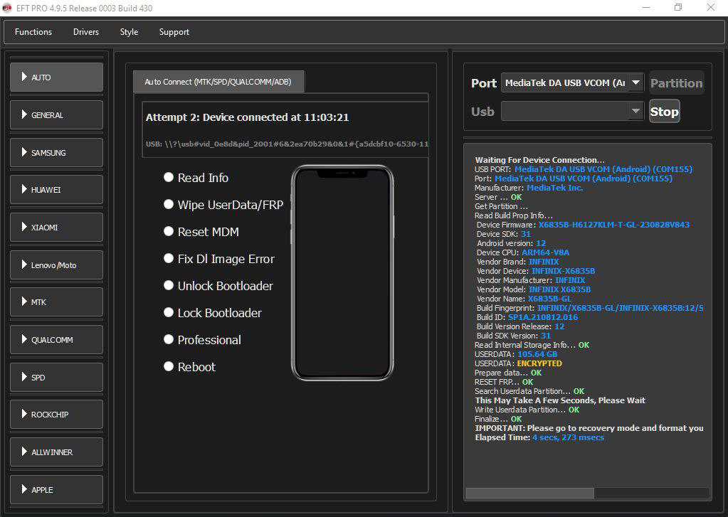Expand the SAMSUNG sidebar arrow
Image resolution: width=728 pixels, height=517 pixels.
(24, 151)
